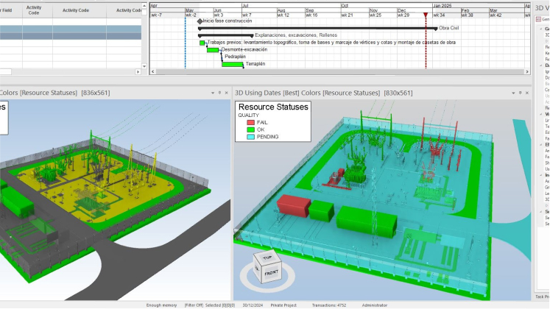Select the Obra Civil summary bar

coord(317,28)
